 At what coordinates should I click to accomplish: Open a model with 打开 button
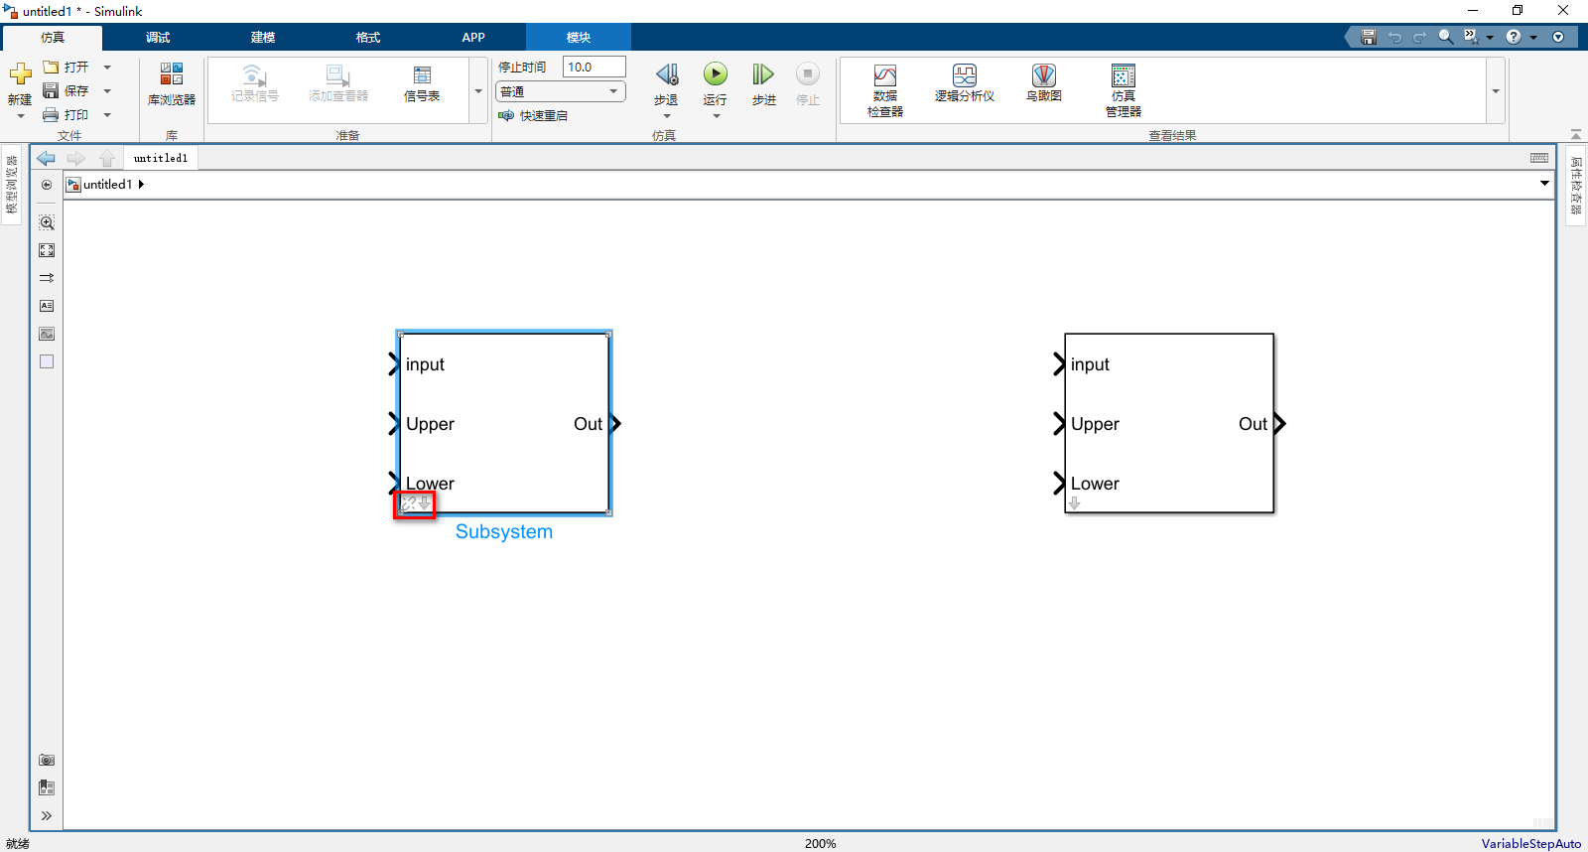pyautogui.click(x=66, y=67)
